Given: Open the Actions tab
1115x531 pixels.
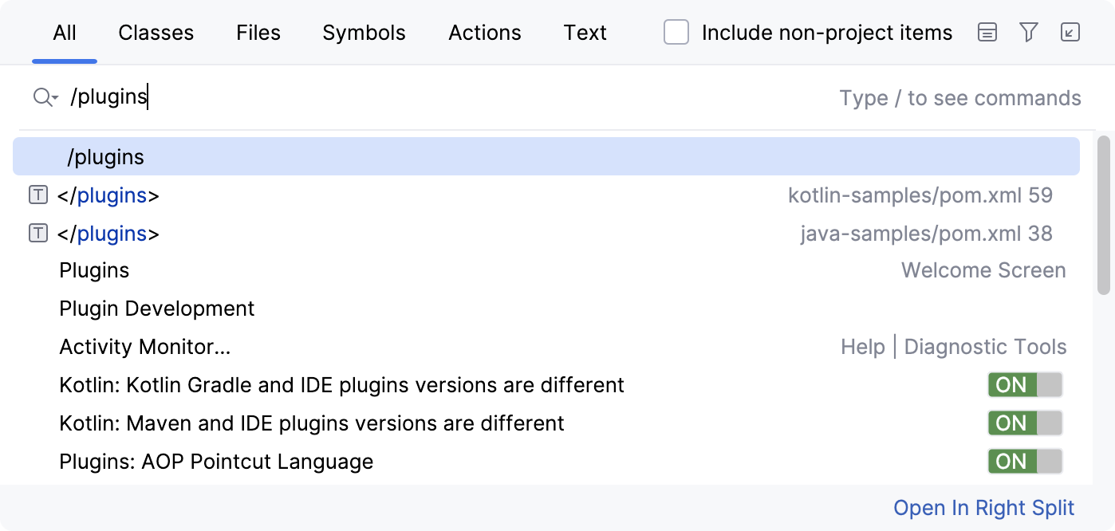Looking at the screenshot, I should (x=484, y=33).
